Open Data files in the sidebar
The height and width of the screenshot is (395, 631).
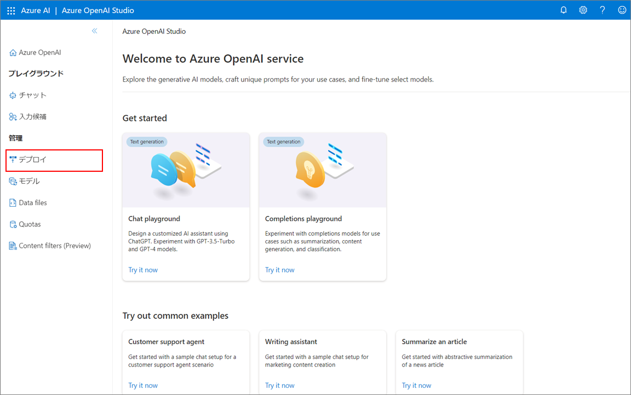pos(28,203)
